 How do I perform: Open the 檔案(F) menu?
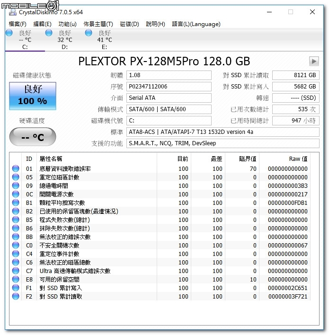point(18,24)
